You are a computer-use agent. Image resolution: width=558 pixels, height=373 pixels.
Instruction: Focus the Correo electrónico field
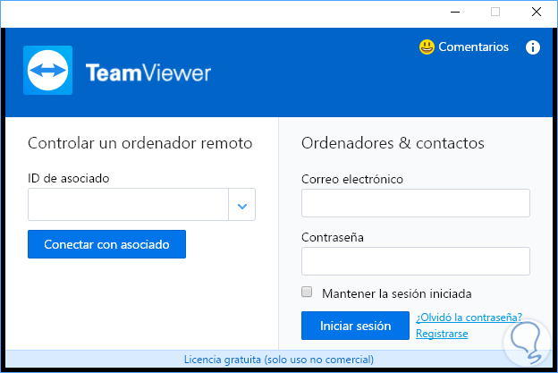[416, 203]
